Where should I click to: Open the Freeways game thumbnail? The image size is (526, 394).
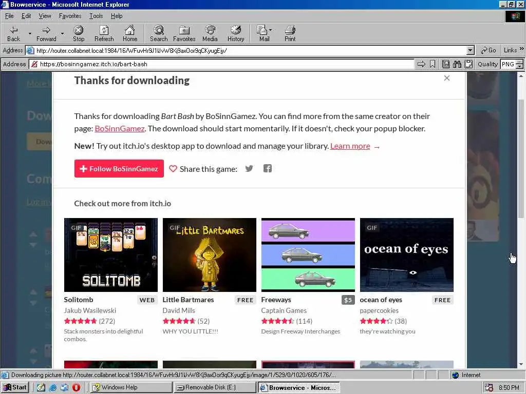tap(308, 255)
